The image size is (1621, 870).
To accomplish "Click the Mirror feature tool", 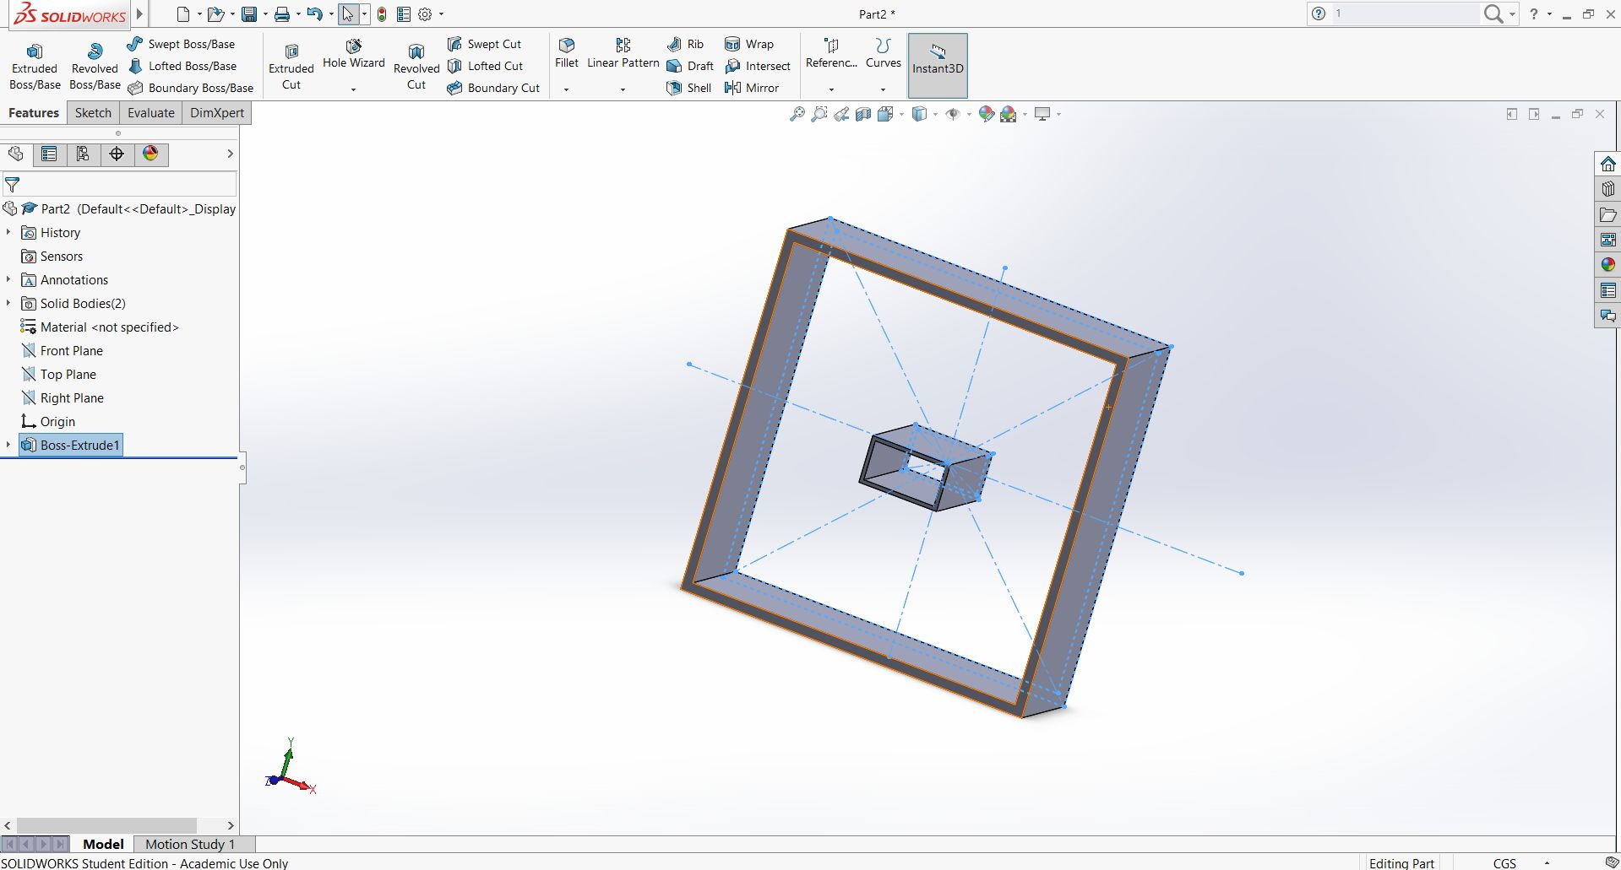I will [752, 88].
